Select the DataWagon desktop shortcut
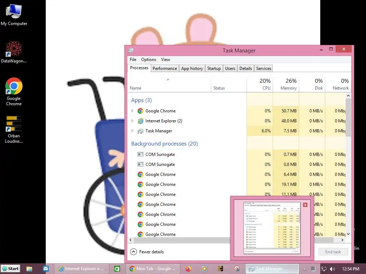 (x=14, y=52)
